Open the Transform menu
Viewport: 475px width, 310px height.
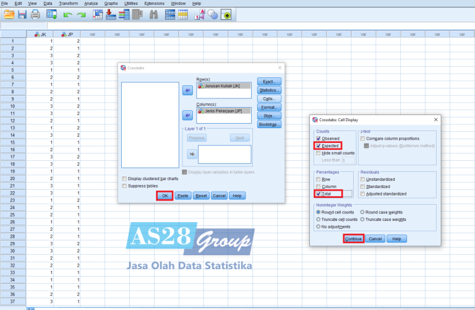(69, 3)
